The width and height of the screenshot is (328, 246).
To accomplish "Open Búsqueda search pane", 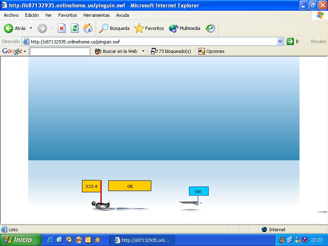I will (114, 28).
